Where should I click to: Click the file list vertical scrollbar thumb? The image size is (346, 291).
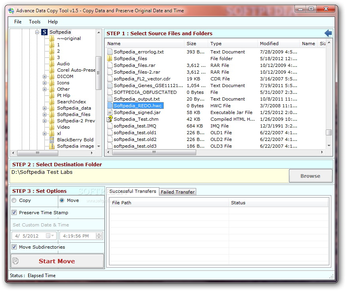pos(329,132)
